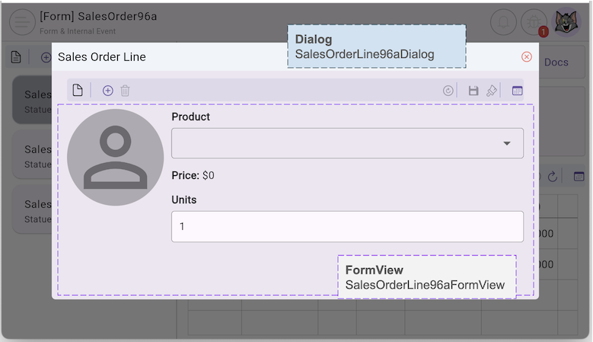Image resolution: width=593 pixels, height=342 pixels.
Task: Click the refresh icon in the background grid toolbar
Action: tap(553, 177)
